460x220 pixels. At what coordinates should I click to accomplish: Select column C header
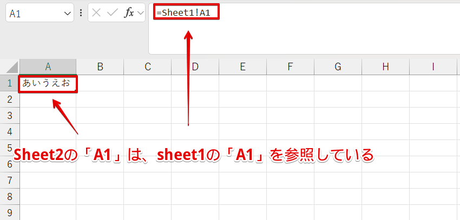click(x=148, y=67)
